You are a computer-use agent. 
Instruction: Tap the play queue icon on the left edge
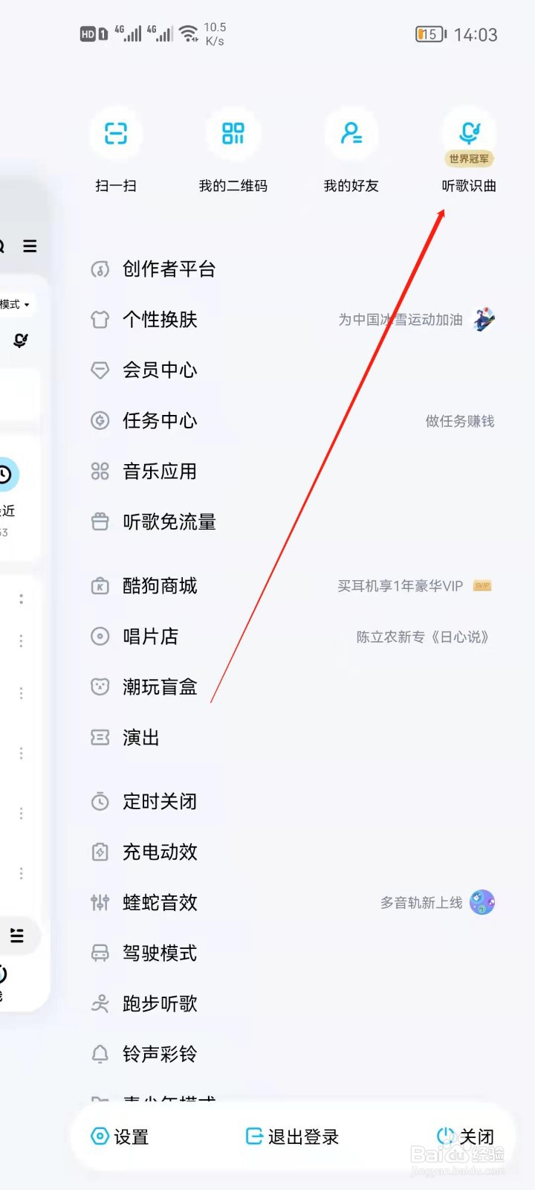tap(19, 936)
